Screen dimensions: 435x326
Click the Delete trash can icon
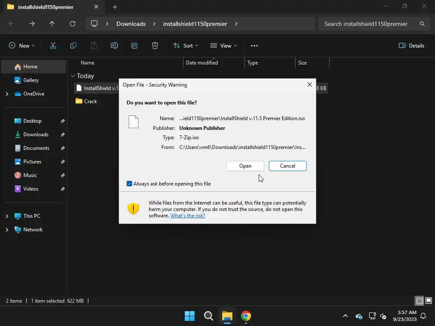coord(155,46)
